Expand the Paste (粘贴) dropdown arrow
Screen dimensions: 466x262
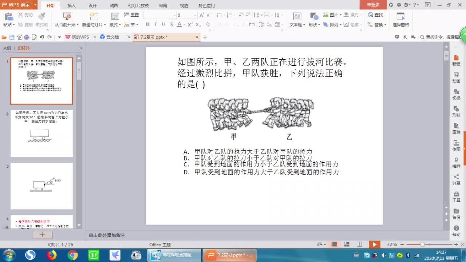(x=14, y=25)
